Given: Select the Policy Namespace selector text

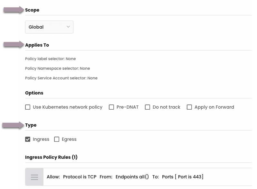Looking at the screenshot, I should click(x=58, y=68).
